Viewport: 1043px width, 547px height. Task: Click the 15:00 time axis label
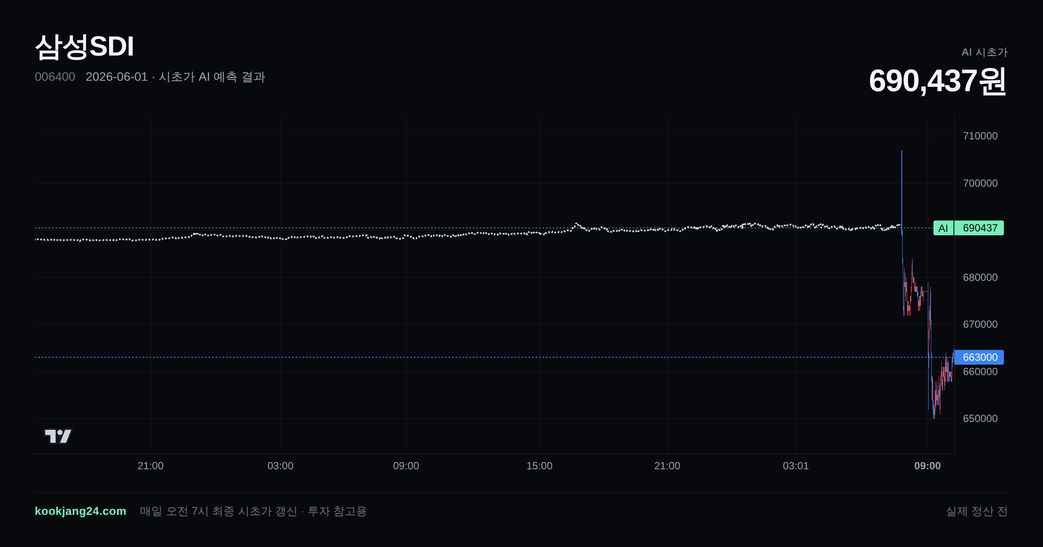(x=539, y=466)
